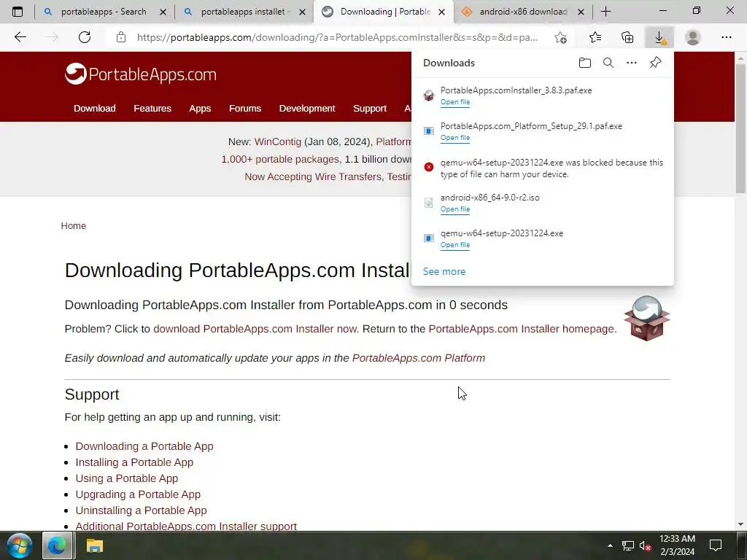Click the address bar URL field

(x=337, y=37)
